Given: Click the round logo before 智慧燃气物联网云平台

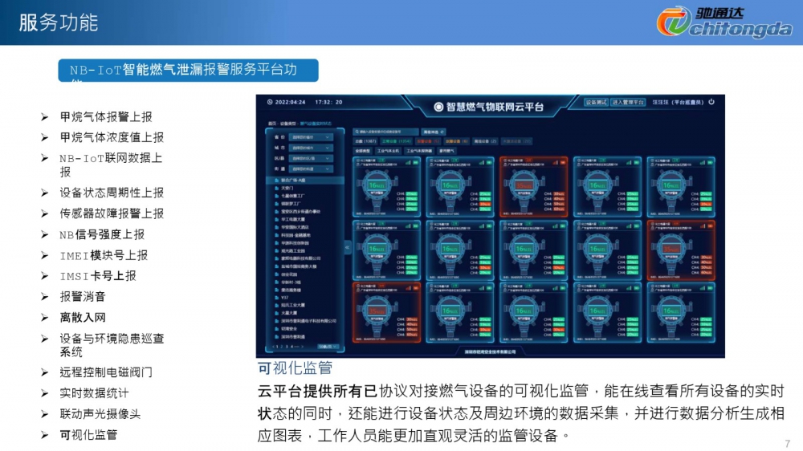Looking at the screenshot, I should click(x=438, y=107).
